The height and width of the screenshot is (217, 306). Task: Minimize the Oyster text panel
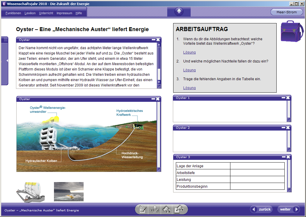tap(154, 40)
